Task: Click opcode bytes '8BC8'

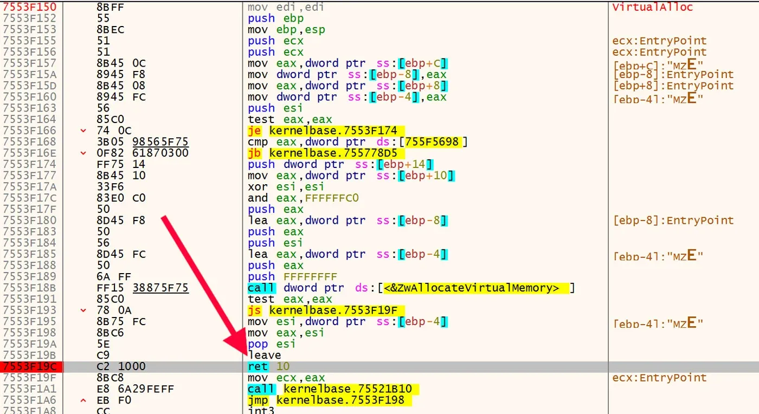Action: click(110, 378)
